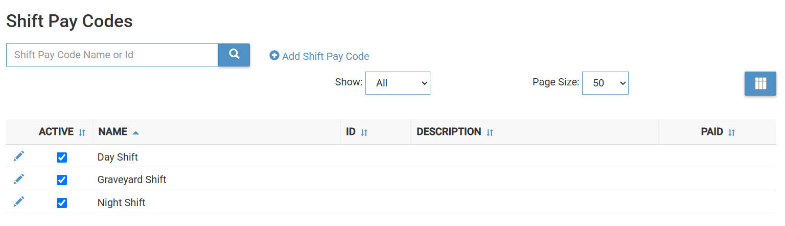Sort by Active column arrows icon

tap(82, 132)
